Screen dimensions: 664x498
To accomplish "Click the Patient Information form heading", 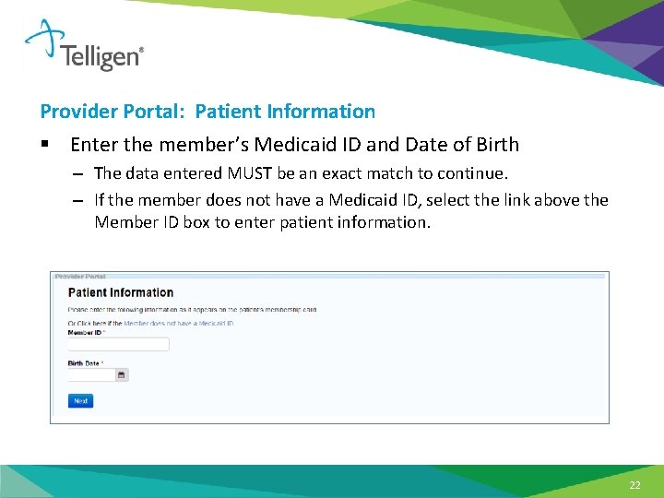I will (x=121, y=293).
